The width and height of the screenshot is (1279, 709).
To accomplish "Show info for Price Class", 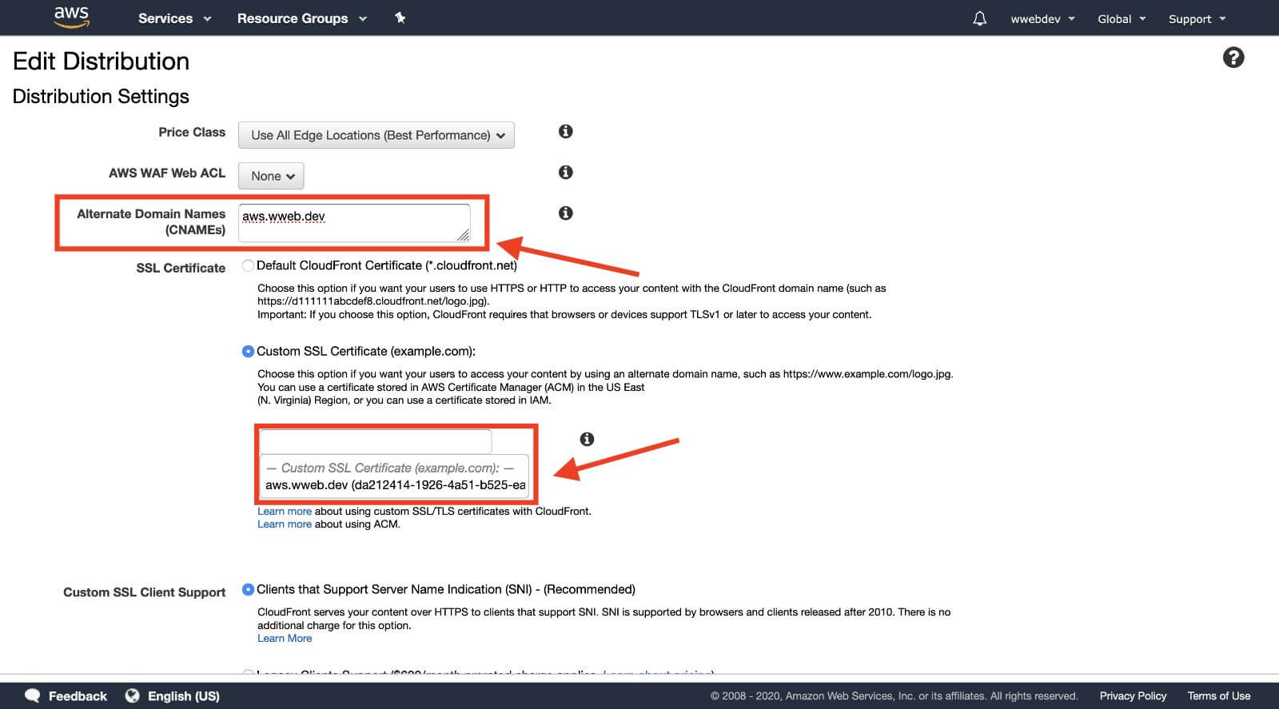I will [566, 131].
